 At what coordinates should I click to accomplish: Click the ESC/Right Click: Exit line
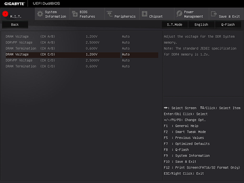pos(184,174)
